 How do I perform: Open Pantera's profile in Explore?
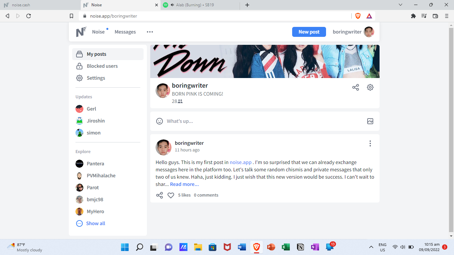pyautogui.click(x=90, y=164)
